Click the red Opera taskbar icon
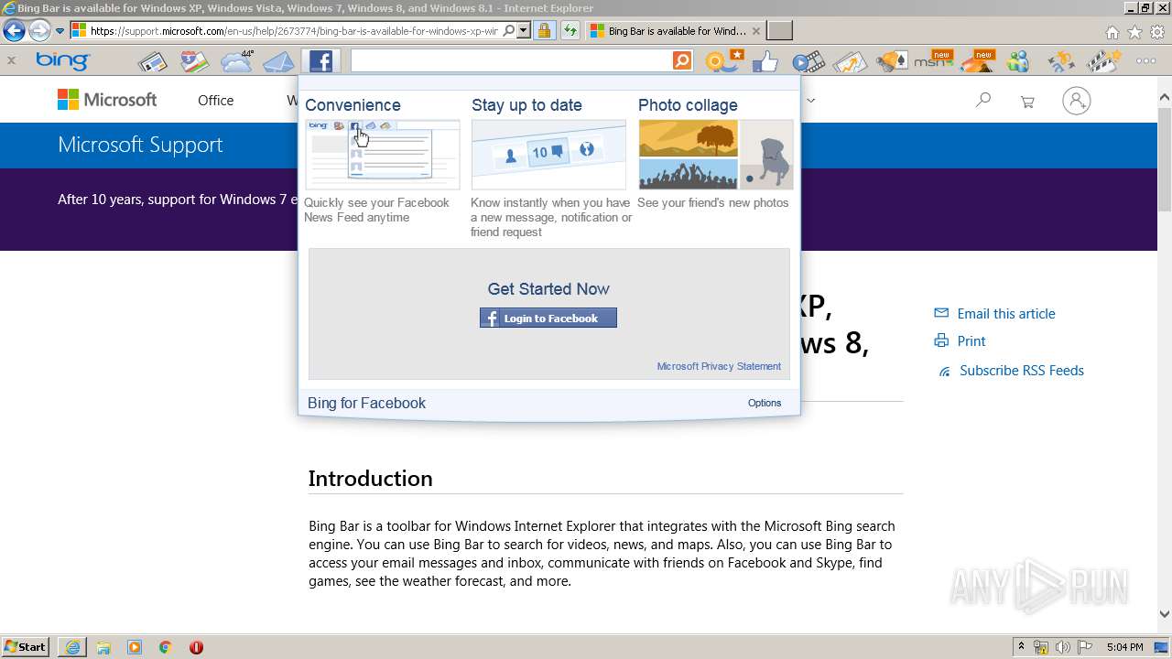 (x=196, y=647)
